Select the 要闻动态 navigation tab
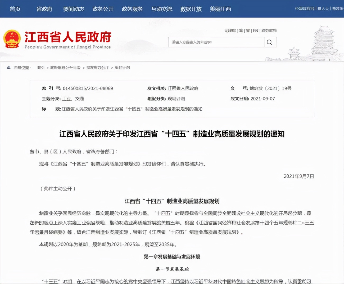The height and width of the screenshot is (284, 344). (x=73, y=9)
